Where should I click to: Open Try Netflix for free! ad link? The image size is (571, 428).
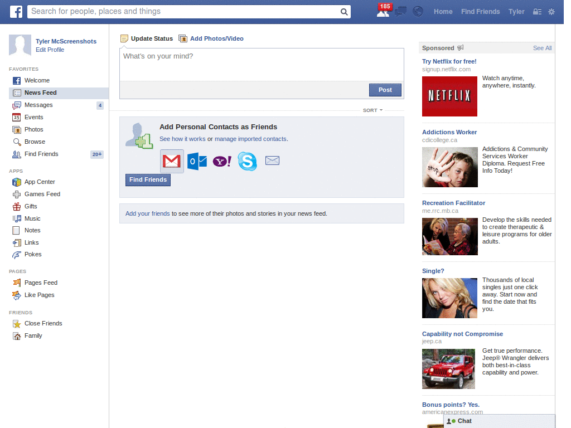[449, 61]
